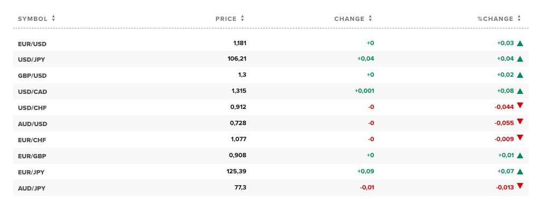The height and width of the screenshot is (205, 541).
Task: Select the GBP/USD symbol
Action: click(x=32, y=76)
